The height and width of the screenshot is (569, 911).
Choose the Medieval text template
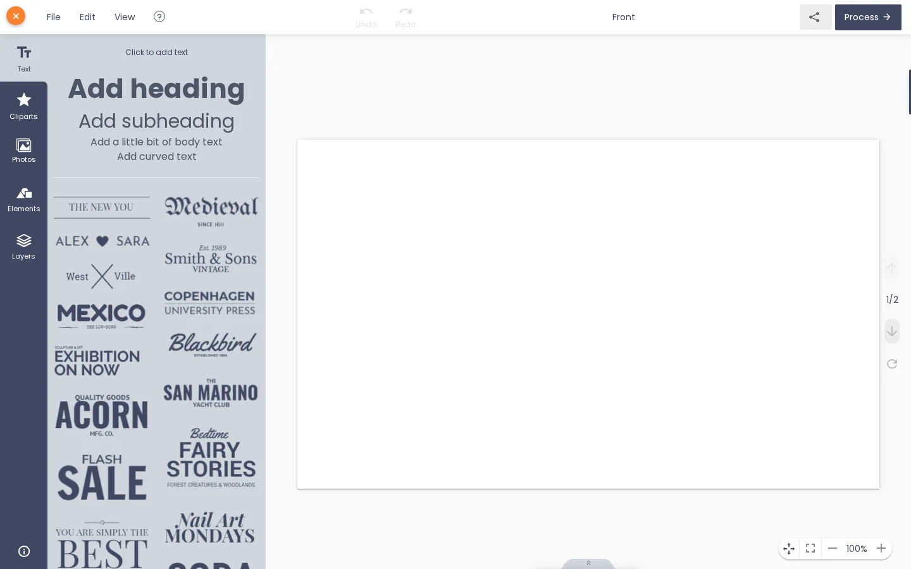click(211, 211)
